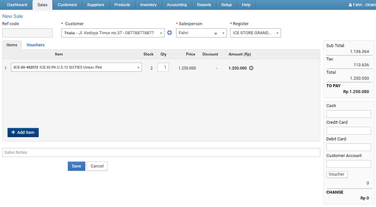Remove item row with grey X icon
Screen dimensions: 376x207
coord(251,68)
